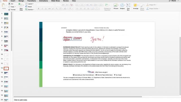Open the Shape Fill dropdown arrow
Image resolution: width=181 pixels, height=102 pixels.
(156, 5)
